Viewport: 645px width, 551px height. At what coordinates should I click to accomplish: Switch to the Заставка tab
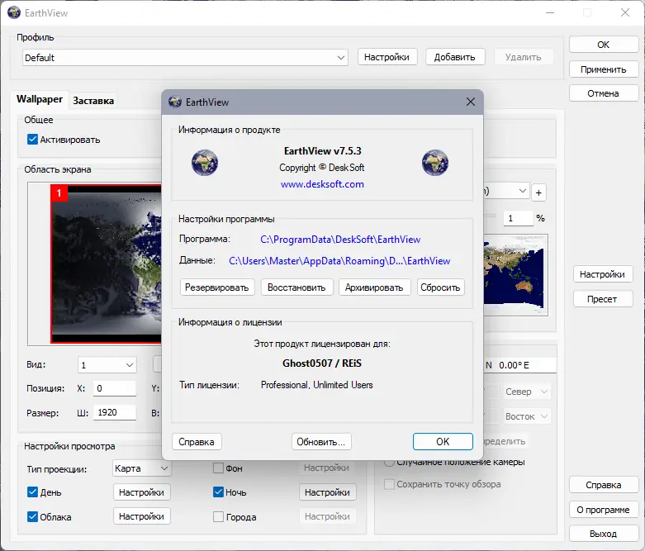pos(93,101)
